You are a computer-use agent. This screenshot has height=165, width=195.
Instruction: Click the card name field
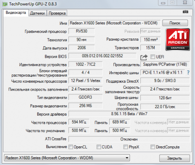point(114,23)
